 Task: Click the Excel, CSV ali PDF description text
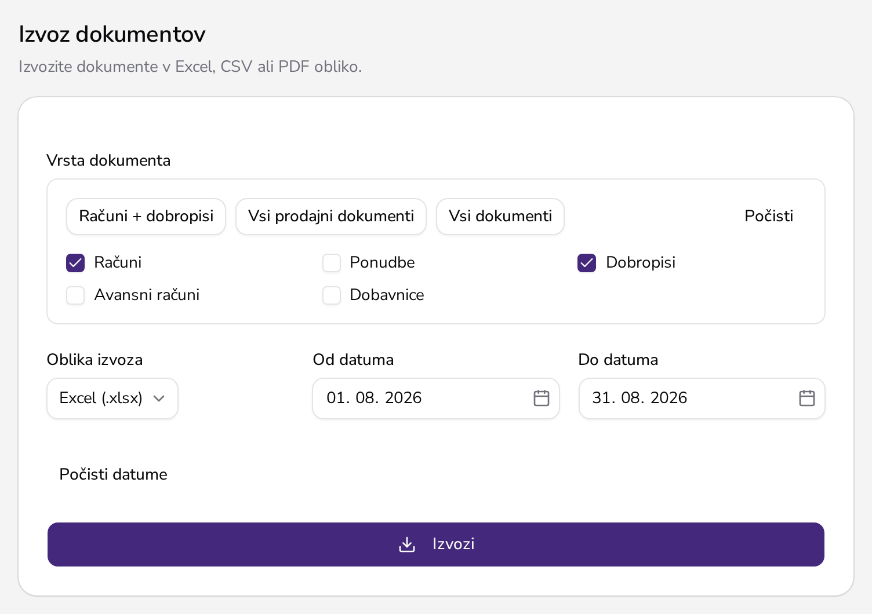click(x=190, y=67)
